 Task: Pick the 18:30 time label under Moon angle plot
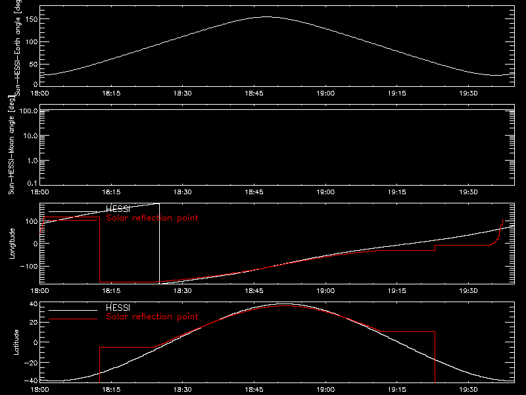183,192
